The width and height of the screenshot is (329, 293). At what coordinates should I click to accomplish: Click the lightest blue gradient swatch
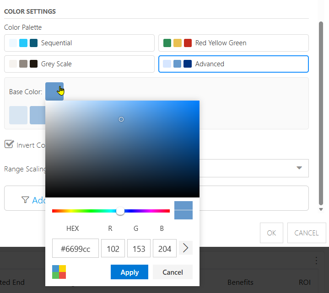pos(18,115)
